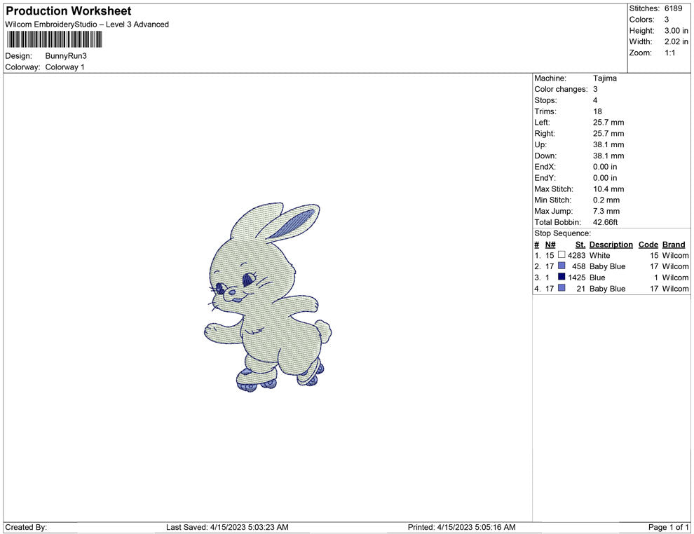Click the Max Stitch value '10.4 mm'
The image size is (694, 534).
[x=608, y=189]
